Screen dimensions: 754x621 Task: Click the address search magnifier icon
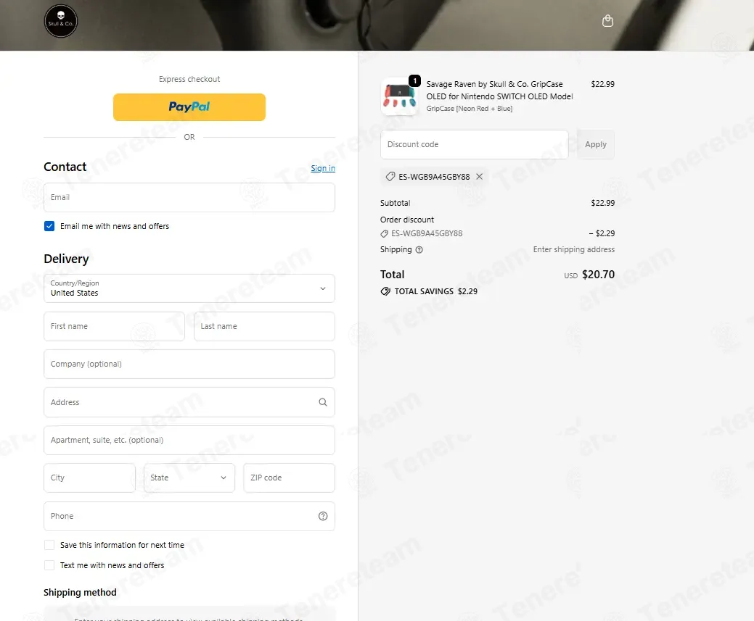pos(323,402)
